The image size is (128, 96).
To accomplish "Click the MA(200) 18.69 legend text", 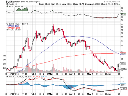I will [x=14, y=28].
